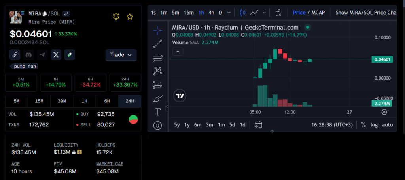Collapse the drawing toolbar side arrow

pyautogui.click(x=167, y=106)
